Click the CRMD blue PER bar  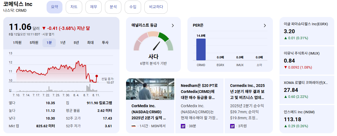tap(201, 49)
